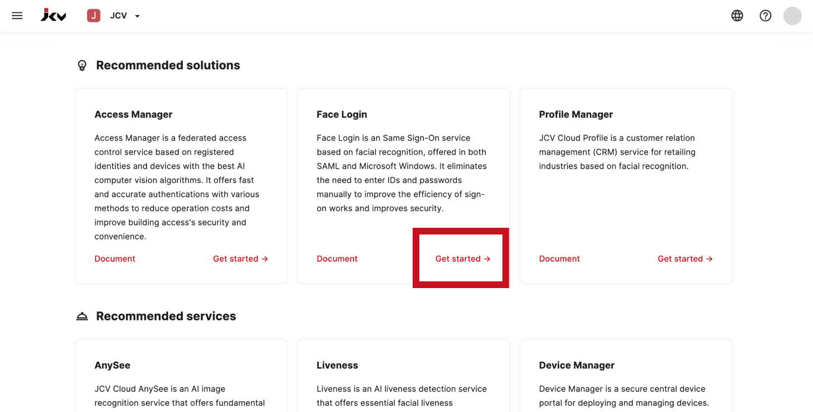
Task: Click the red J organization badge
Action: (x=94, y=16)
